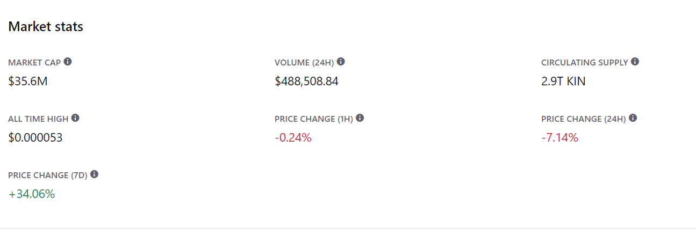This screenshot has width=696, height=235.
Task: Select the -0.24% hourly price change
Action: (293, 138)
